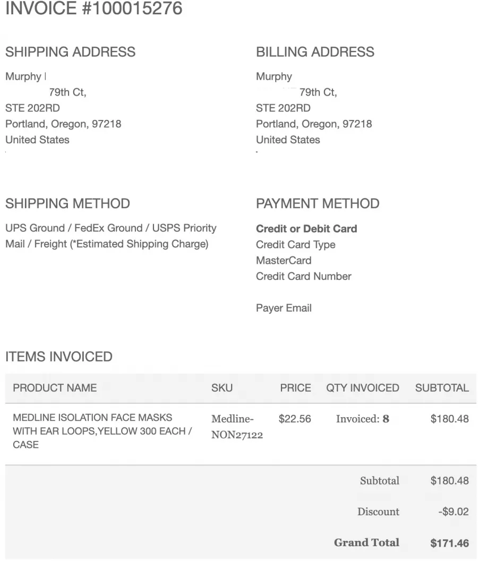Image resolution: width=478 pixels, height=562 pixels.
Task: Click the Billing Address heading
Action: coord(315,52)
